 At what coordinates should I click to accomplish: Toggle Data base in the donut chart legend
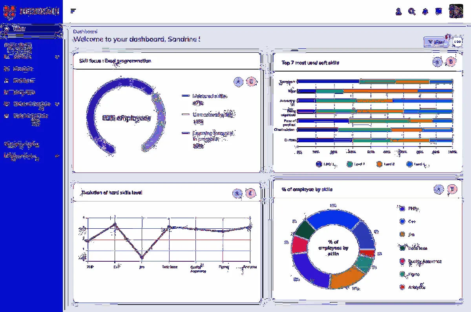pos(413,248)
